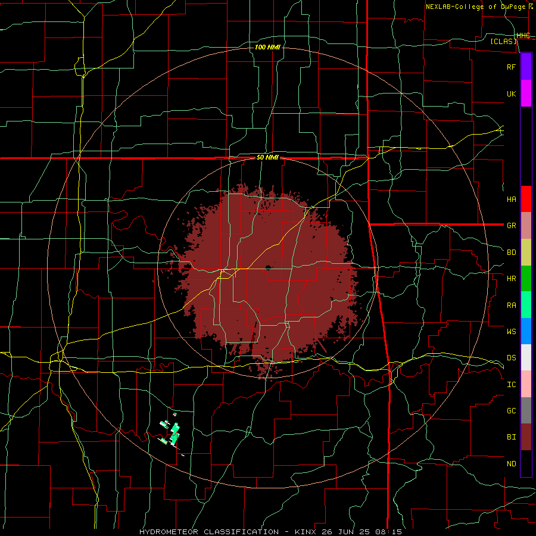536x536 pixels.
Task: Click the 'DS' legend label
Action: click(511, 357)
